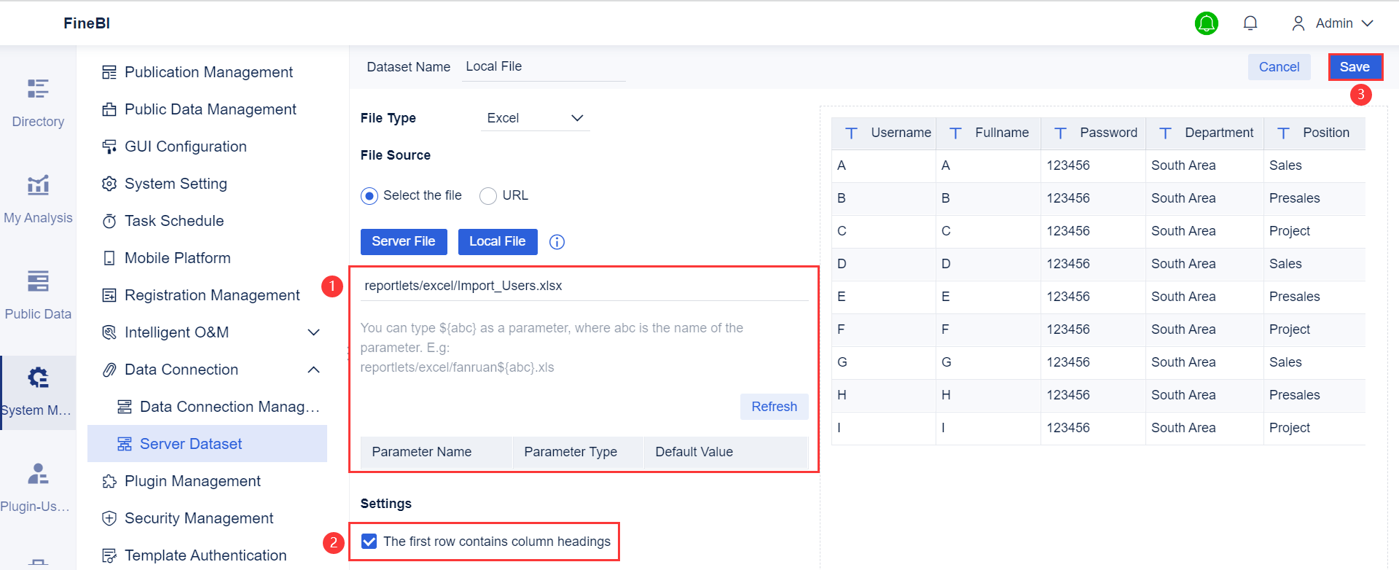Open the File Type Excel dropdown

click(x=536, y=118)
